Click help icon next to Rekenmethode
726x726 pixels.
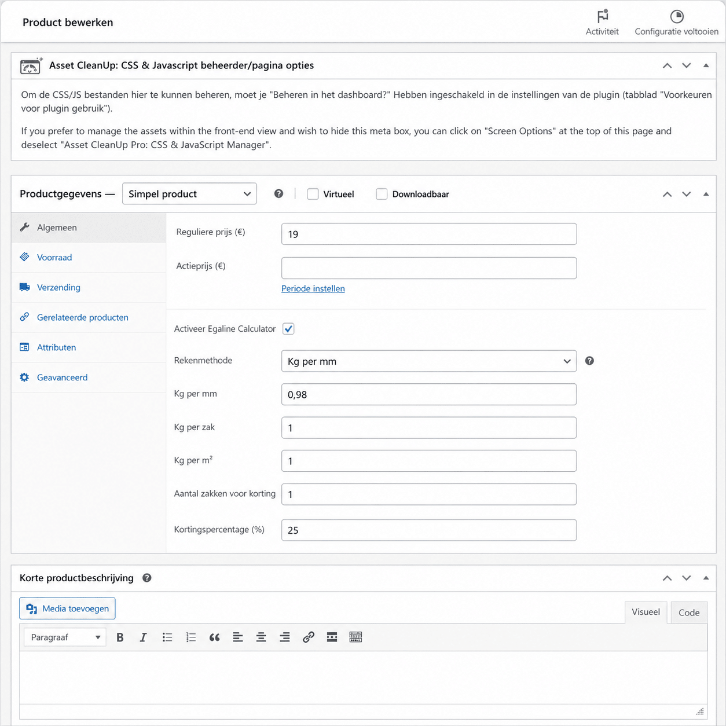[589, 361]
